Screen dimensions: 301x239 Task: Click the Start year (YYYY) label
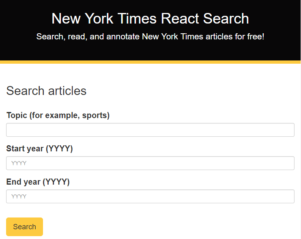(39, 149)
